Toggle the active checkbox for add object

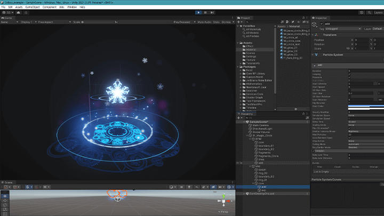coord(322,24)
